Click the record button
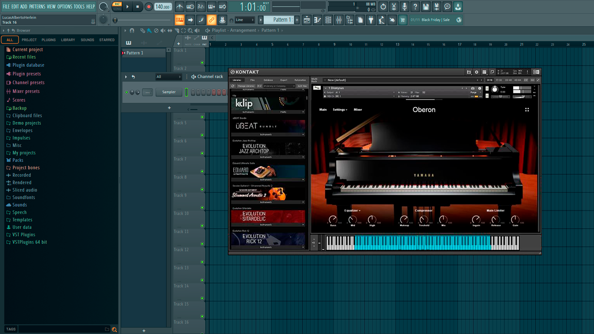Image resolution: width=594 pixels, height=334 pixels. click(x=149, y=7)
